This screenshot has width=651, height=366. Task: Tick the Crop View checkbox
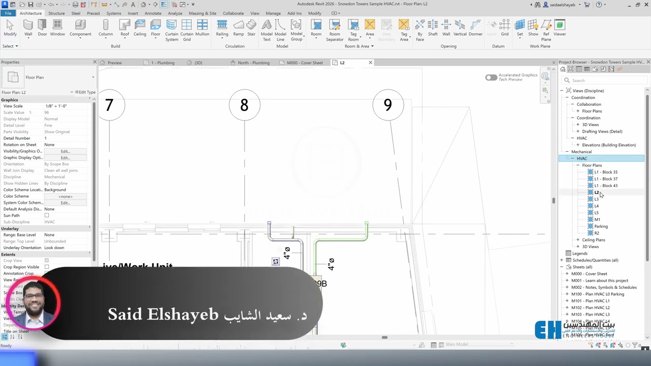click(47, 260)
